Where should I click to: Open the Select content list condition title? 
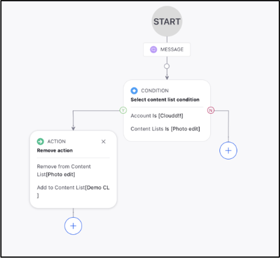165,100
